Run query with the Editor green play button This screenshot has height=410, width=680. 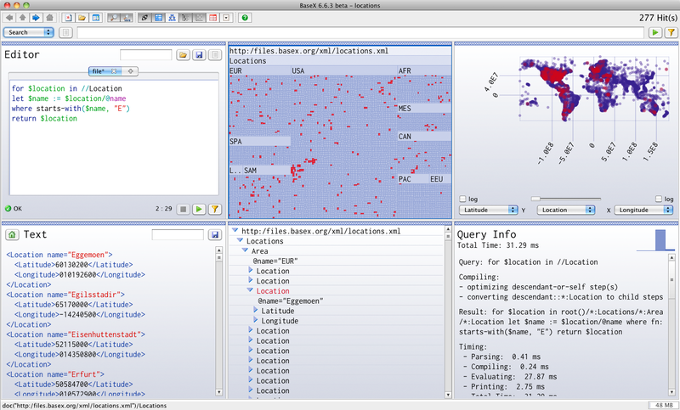pos(199,208)
